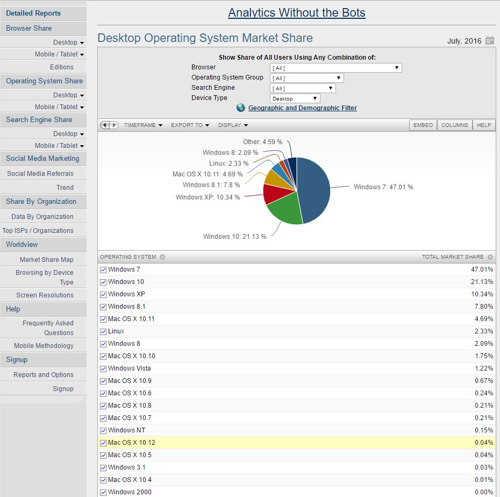Open Market Share Map link
The image size is (500, 497).
(x=47, y=260)
